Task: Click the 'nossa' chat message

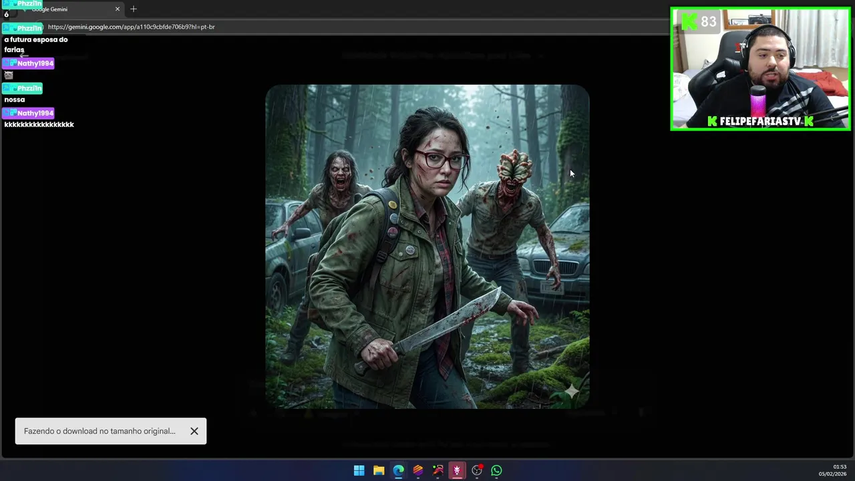Action: point(14,100)
